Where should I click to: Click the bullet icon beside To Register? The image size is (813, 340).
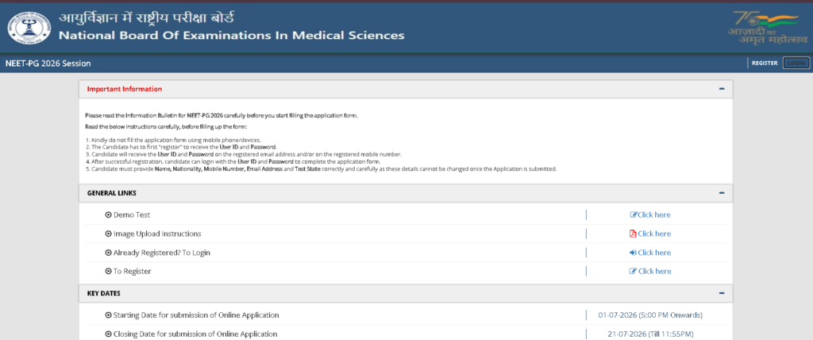coord(108,271)
